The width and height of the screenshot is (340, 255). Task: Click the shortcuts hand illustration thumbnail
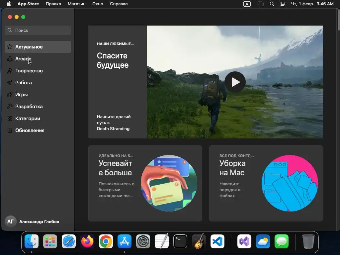(x=169, y=183)
